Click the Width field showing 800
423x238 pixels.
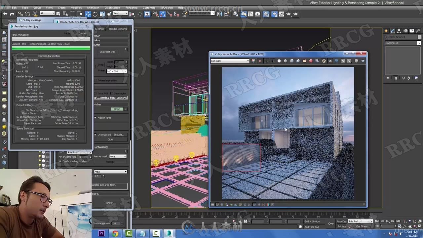[119, 62]
